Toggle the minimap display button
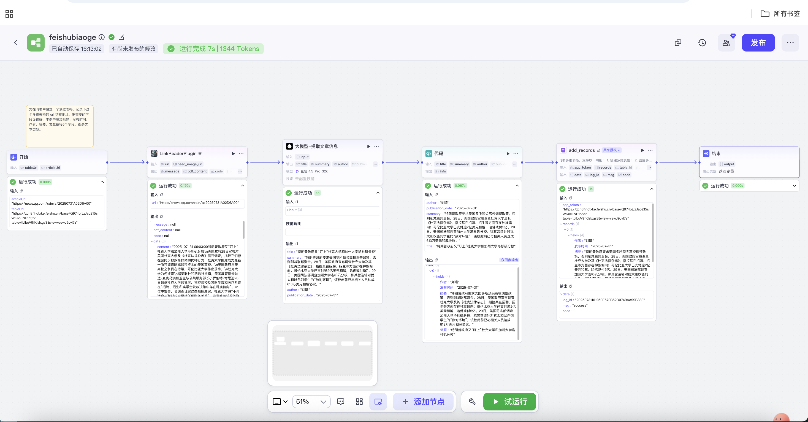 (x=378, y=402)
